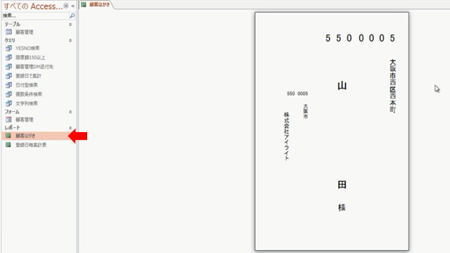The width and height of the screenshot is (450, 253).
Task: Open the 日付型検索 query icon
Action: pos(9,85)
